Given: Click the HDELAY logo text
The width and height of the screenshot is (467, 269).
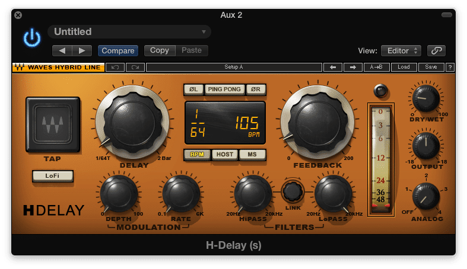Looking at the screenshot, I should click(x=54, y=210).
